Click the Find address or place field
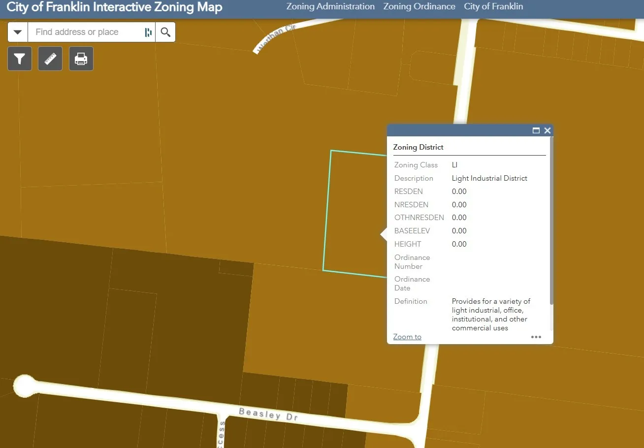The height and width of the screenshot is (448, 644). tap(86, 32)
